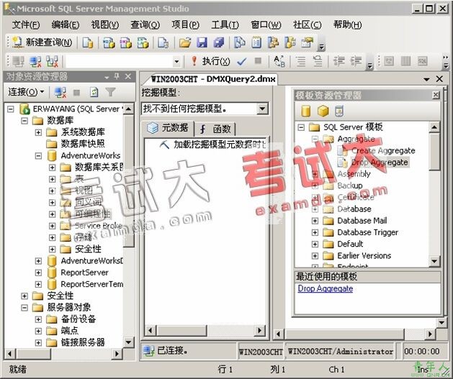Click the Change Connection icon in query toolbar
453x379 pixels.
click(x=53, y=61)
